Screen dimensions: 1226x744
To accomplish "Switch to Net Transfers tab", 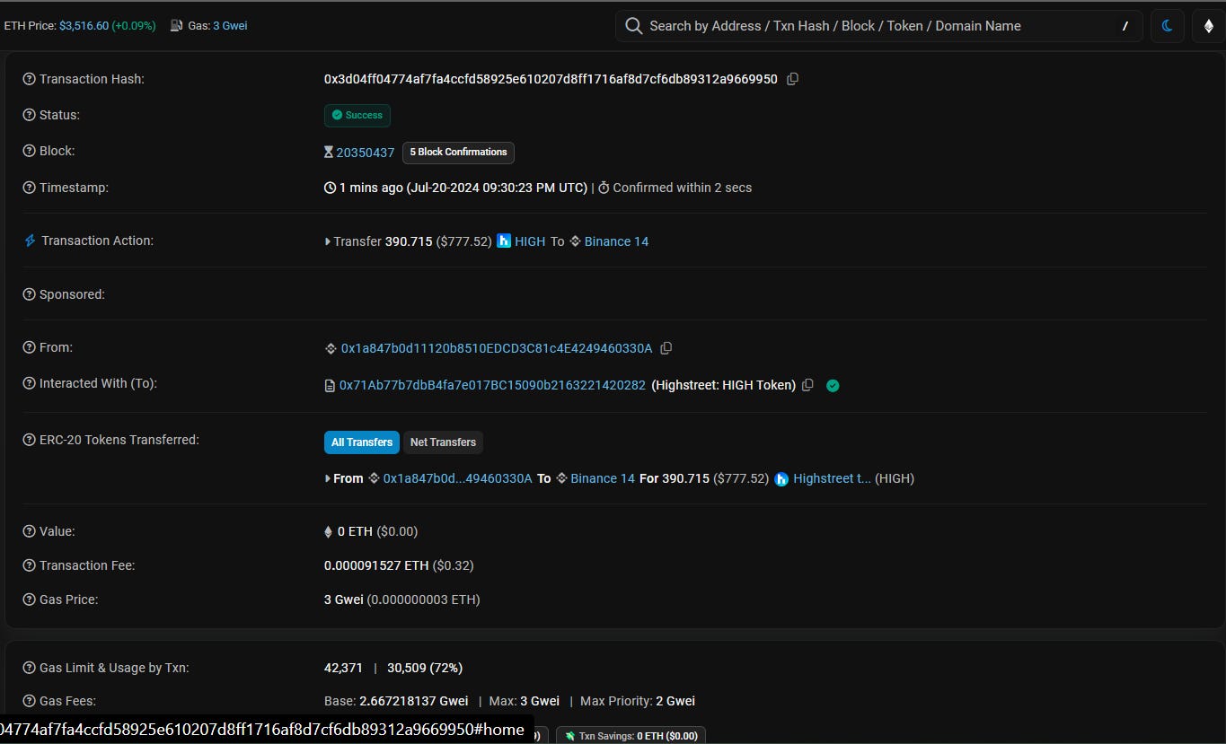I will click(443, 442).
